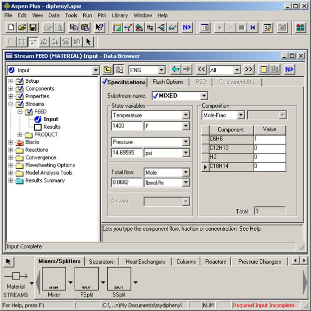Screen dimensions: 311x311
Task: Click the temperature value field showing 1400
Action: [126, 127]
